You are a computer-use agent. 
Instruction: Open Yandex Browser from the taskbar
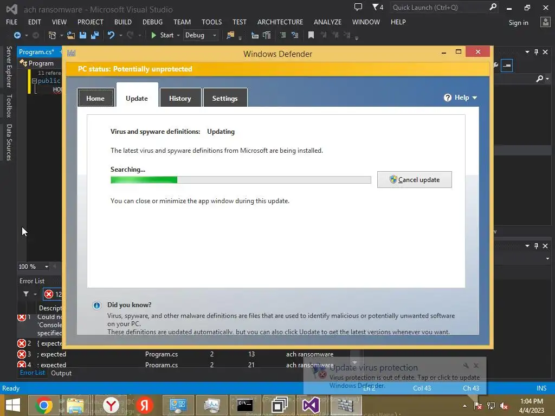click(x=111, y=405)
